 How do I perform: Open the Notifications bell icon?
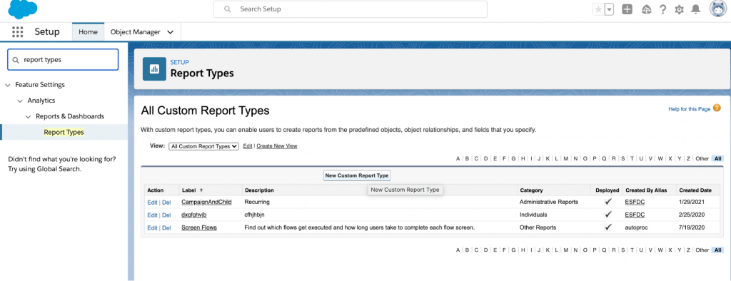(x=695, y=9)
